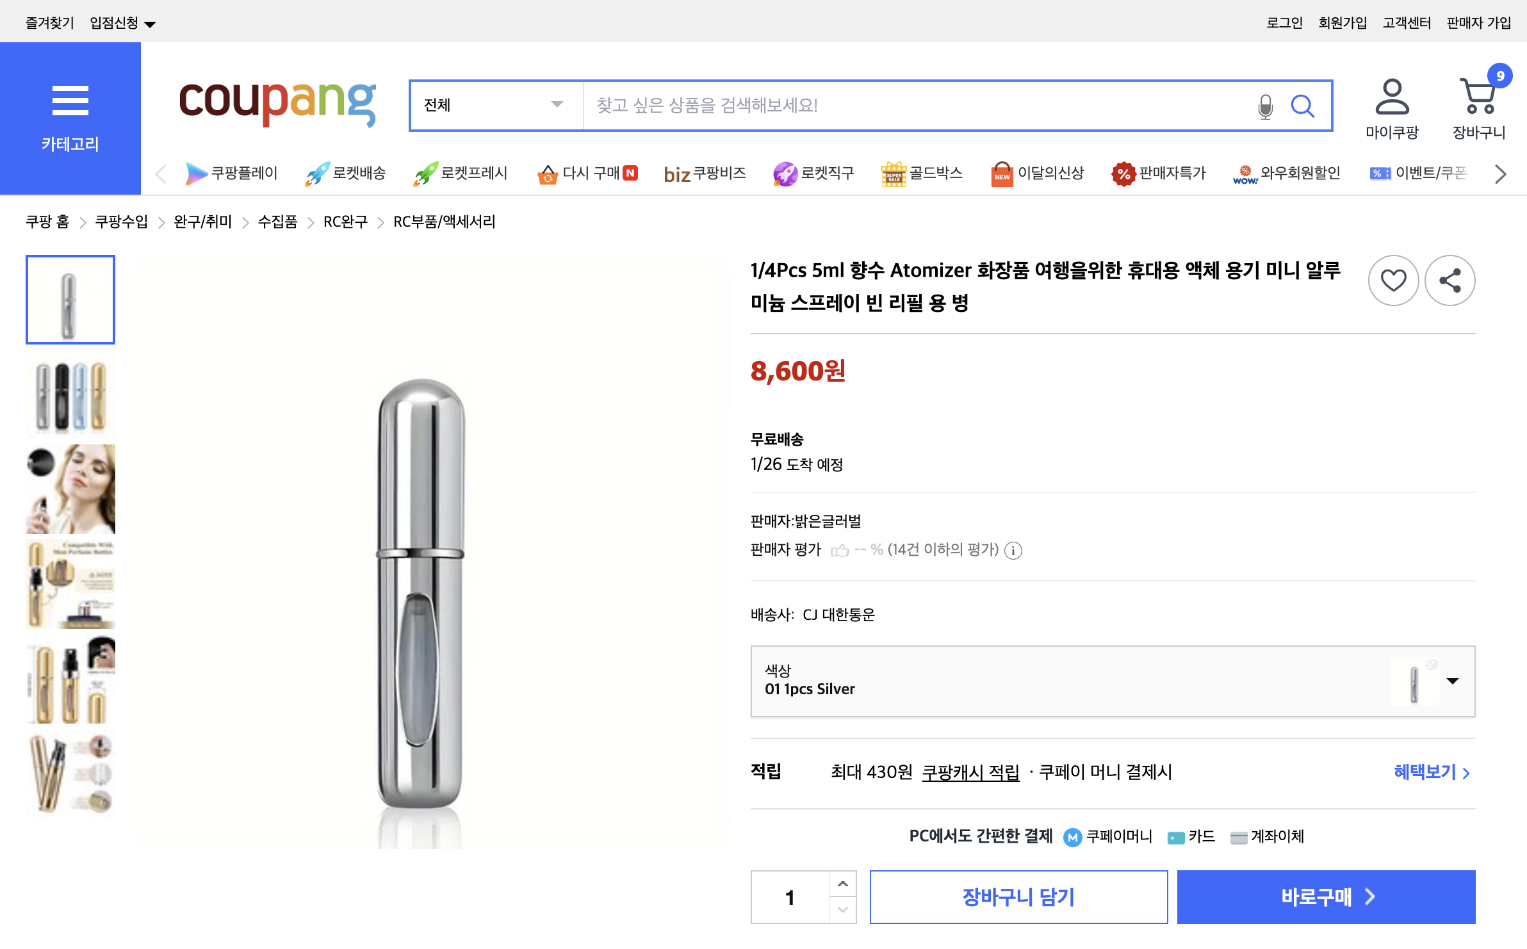Click the right chevron to reveal more categories
Image resolution: width=1527 pixels, height=949 pixels.
click(x=1499, y=174)
